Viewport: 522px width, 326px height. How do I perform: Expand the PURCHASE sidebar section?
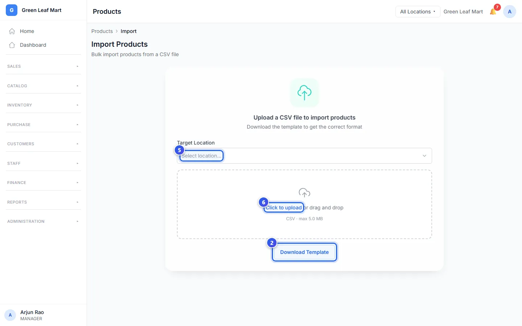[x=43, y=125]
